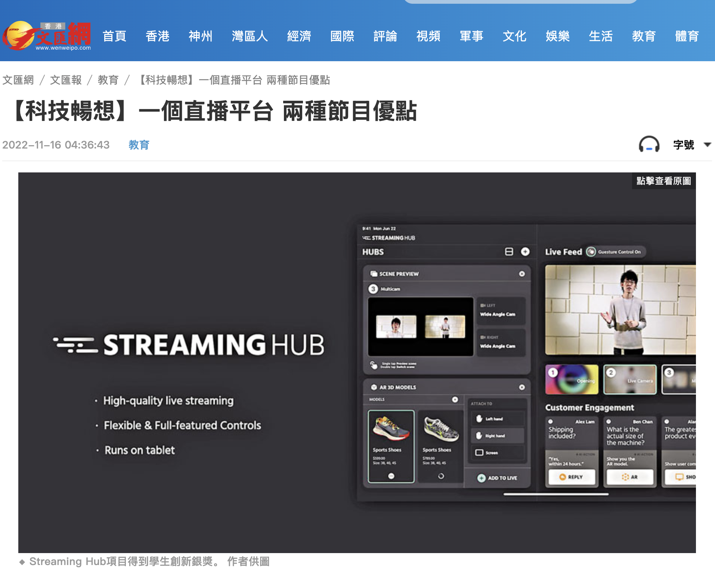
Task: Open the 字號 font size dropdown
Action: point(692,145)
